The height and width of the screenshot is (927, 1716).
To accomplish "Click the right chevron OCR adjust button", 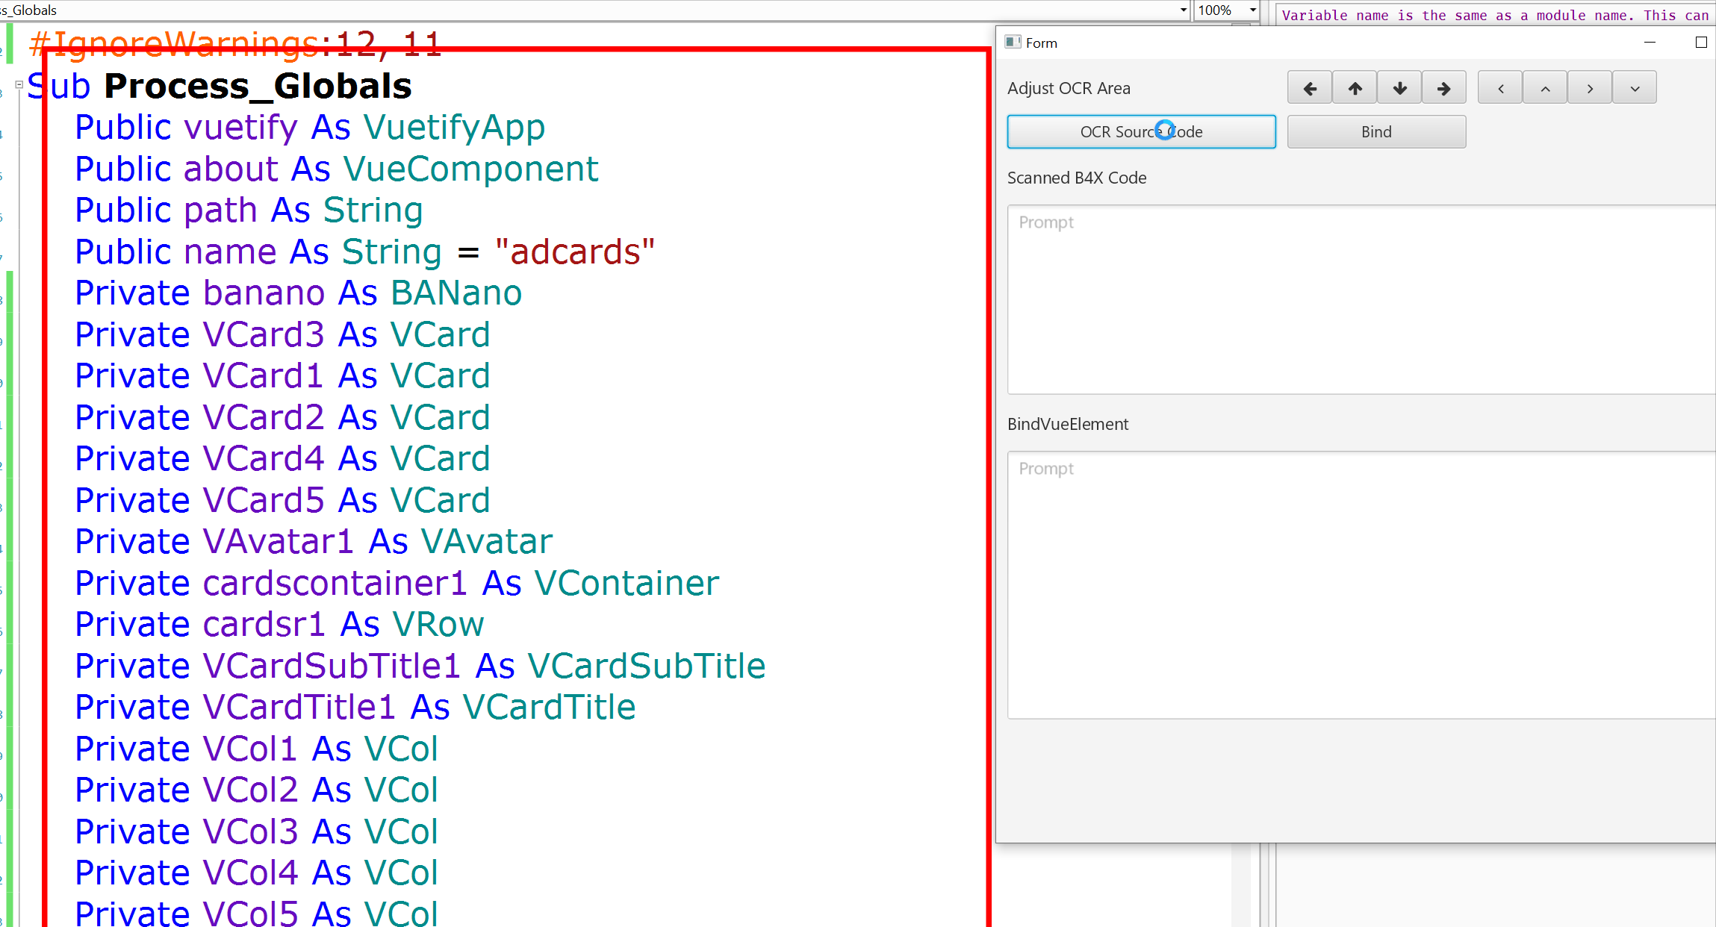I will point(1590,89).
